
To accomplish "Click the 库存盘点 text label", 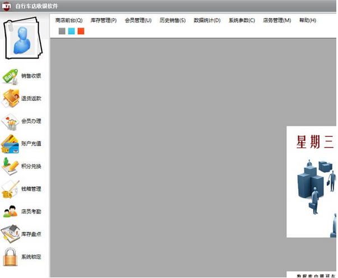I will [31, 234].
